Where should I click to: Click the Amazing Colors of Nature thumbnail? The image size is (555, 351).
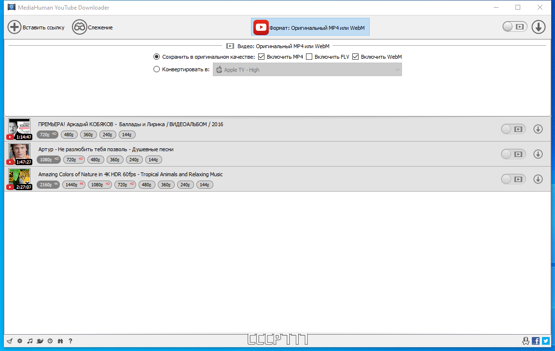19,179
